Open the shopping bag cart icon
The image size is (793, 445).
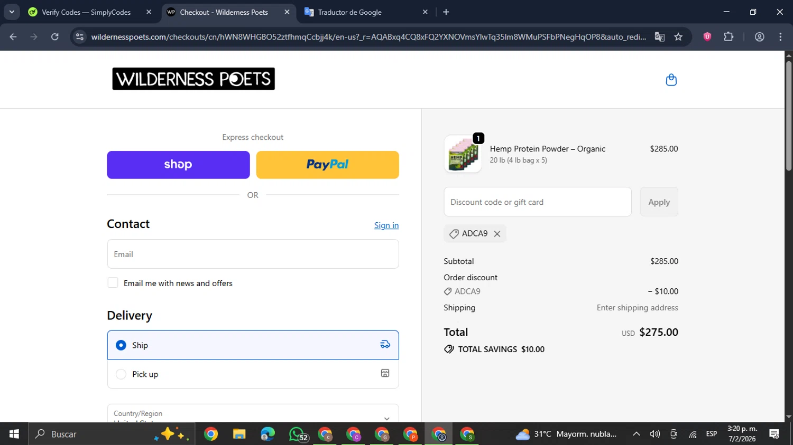tap(671, 80)
